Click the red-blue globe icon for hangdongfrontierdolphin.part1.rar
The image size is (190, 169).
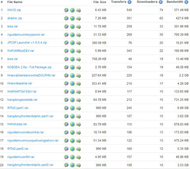pyautogui.click(x=66, y=116)
